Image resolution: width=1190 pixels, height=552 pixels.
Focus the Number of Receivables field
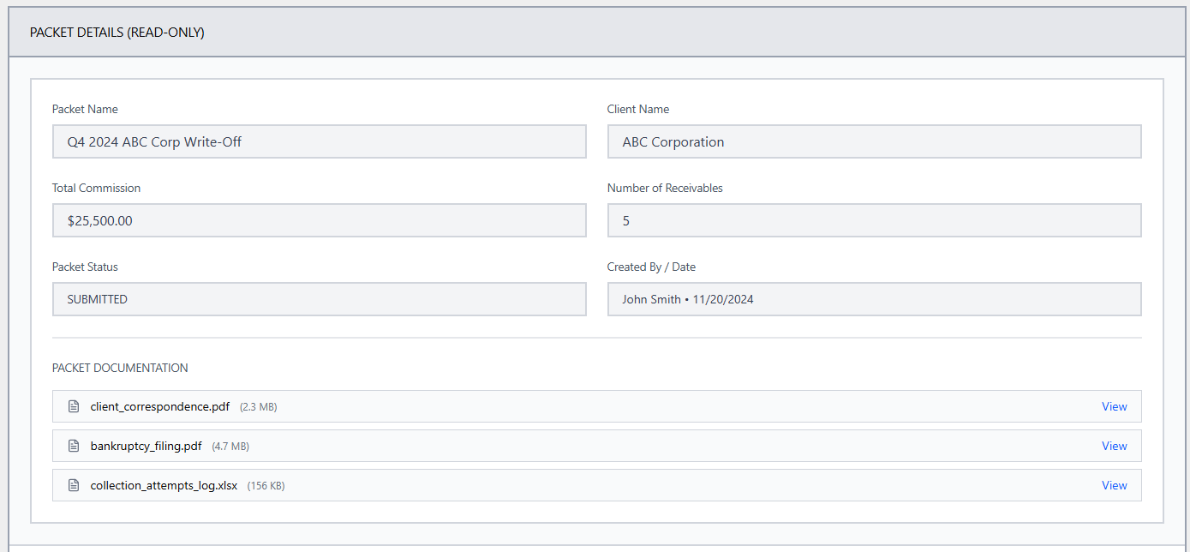(x=874, y=220)
